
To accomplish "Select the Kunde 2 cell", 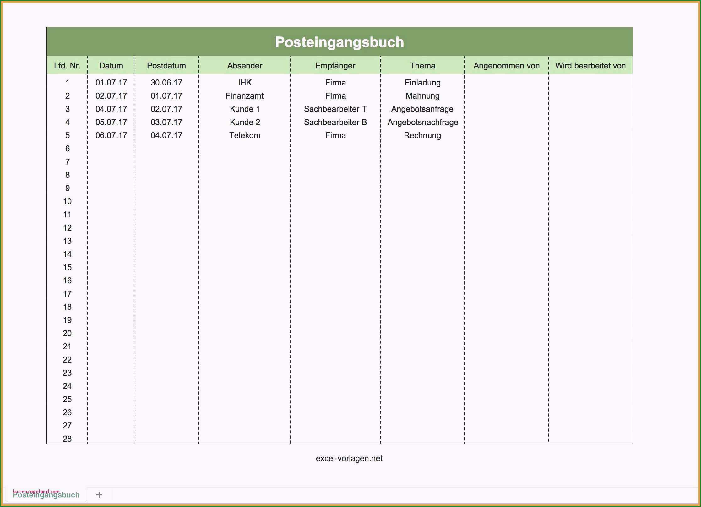I will click(245, 122).
